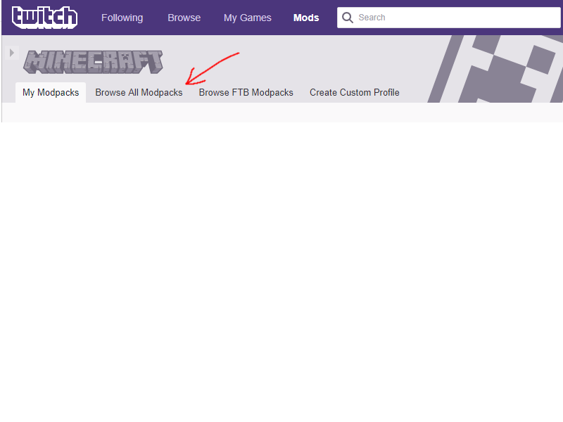Open Browse FTB Modpacks tab
Screen dimensions: 563x422
click(x=246, y=93)
